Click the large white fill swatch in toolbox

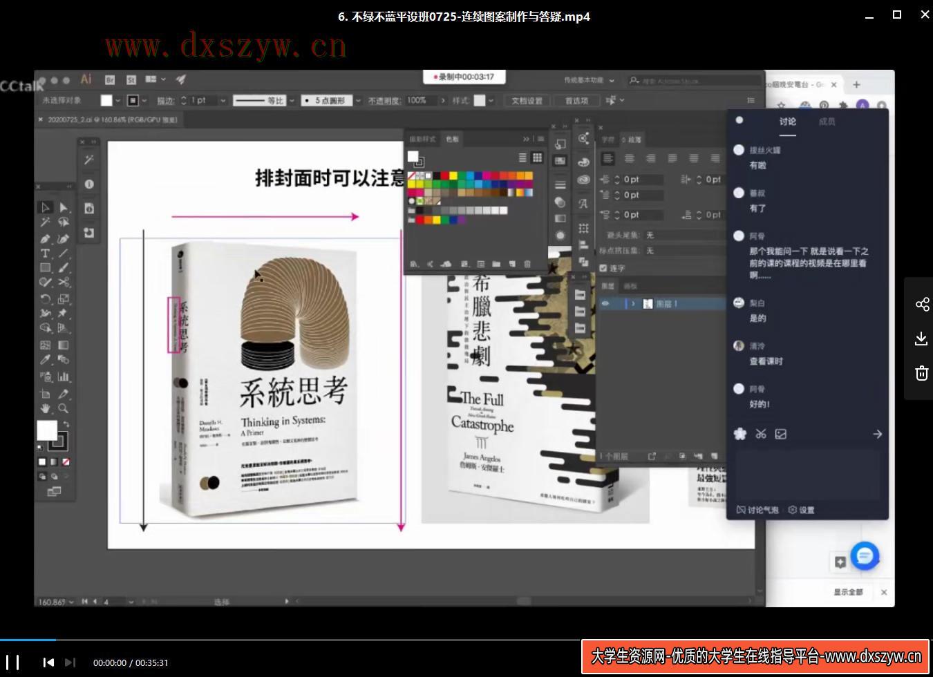tap(46, 430)
